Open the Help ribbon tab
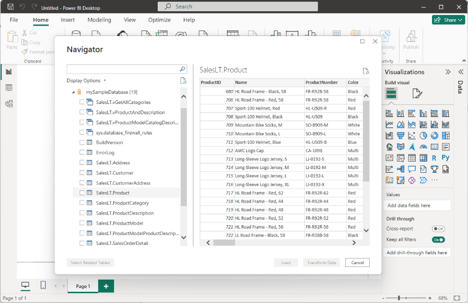Image resolution: width=468 pixels, height=303 pixels. [189, 20]
